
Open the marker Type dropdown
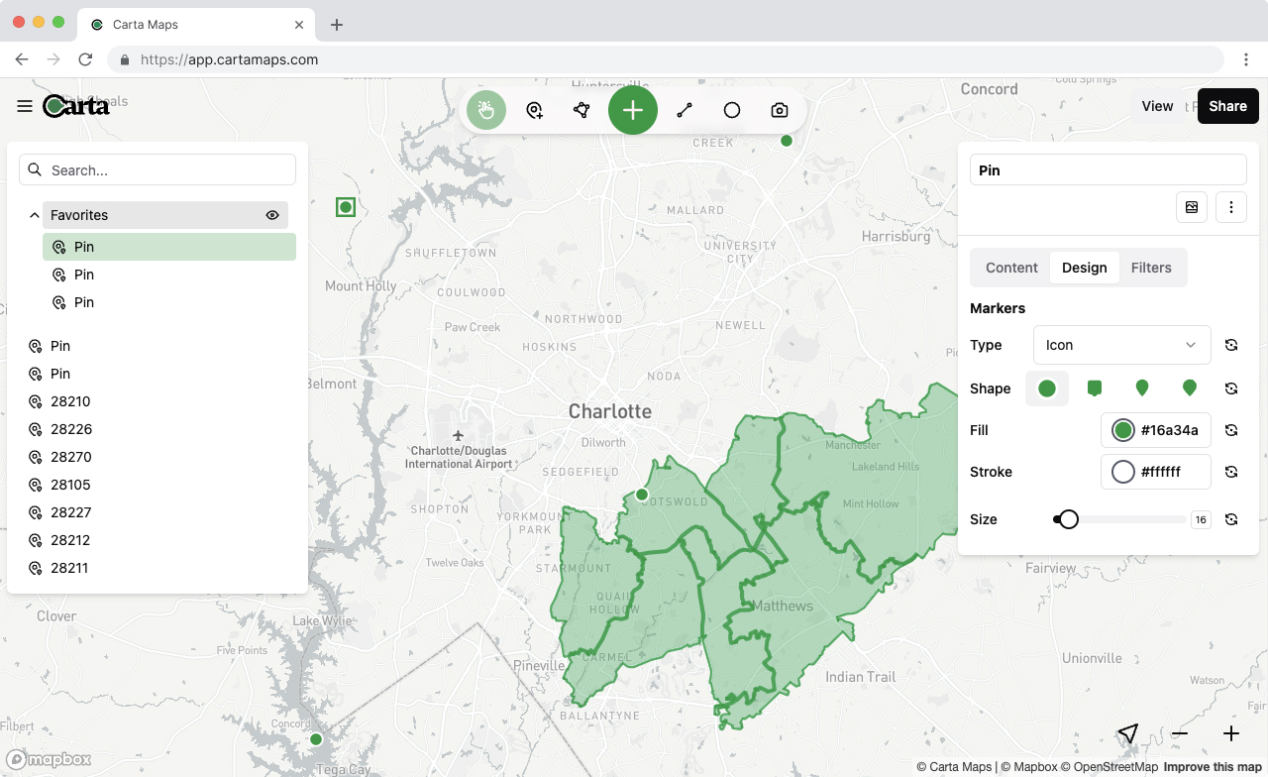click(x=1121, y=345)
